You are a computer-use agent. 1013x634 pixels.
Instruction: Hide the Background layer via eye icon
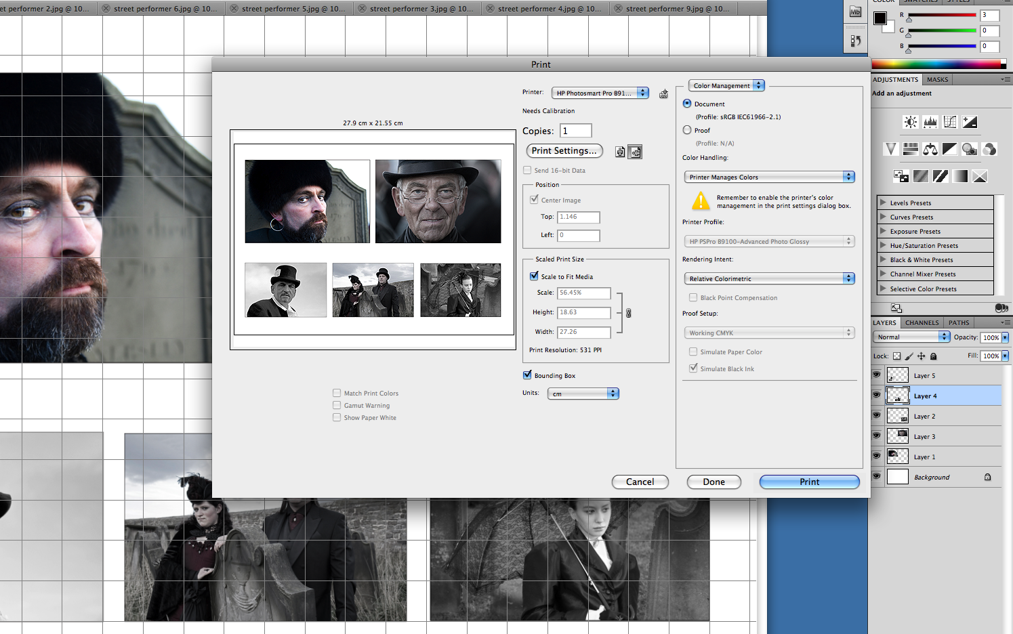point(877,476)
